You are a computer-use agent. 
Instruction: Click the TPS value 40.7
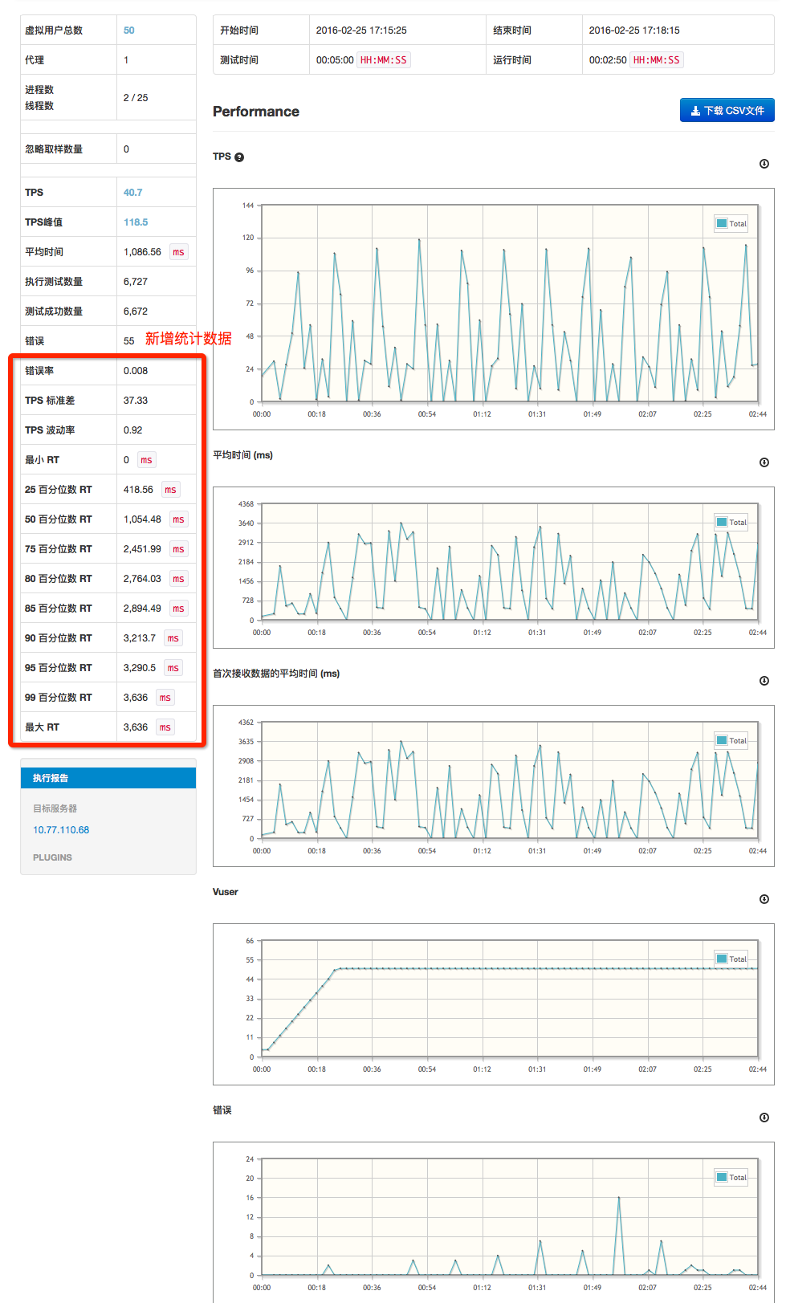tap(132, 193)
